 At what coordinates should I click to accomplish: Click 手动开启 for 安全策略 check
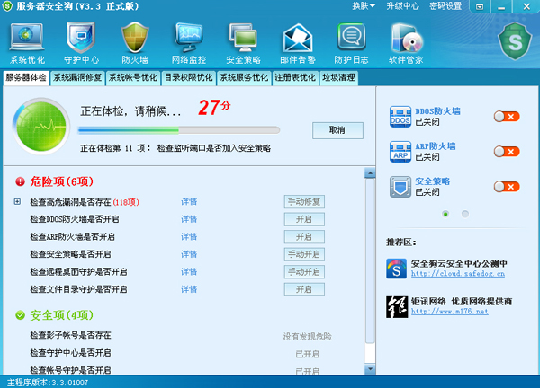[x=304, y=254]
